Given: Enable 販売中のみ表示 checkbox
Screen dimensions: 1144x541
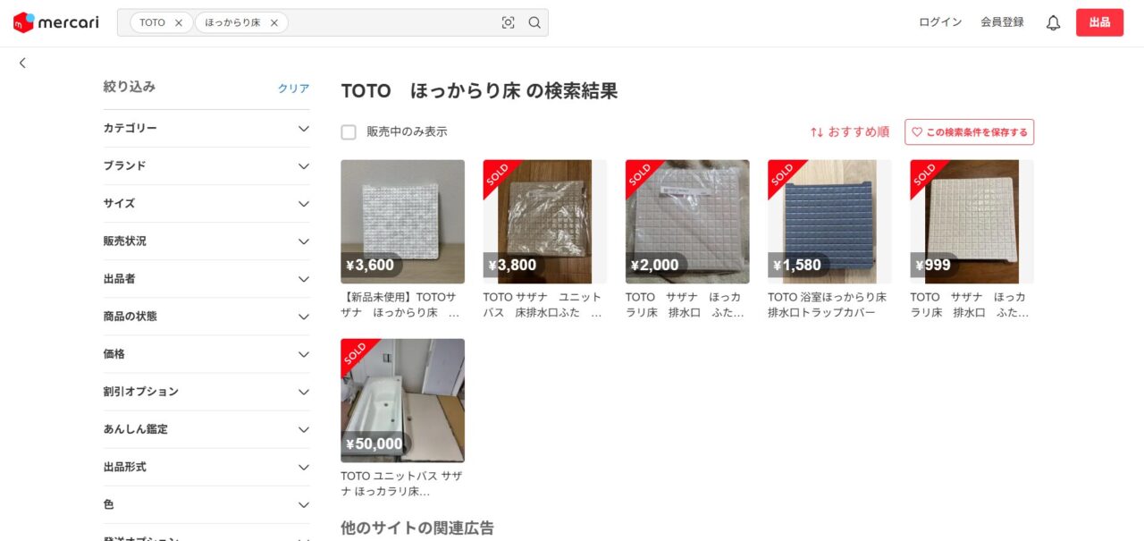Looking at the screenshot, I should 349,131.
